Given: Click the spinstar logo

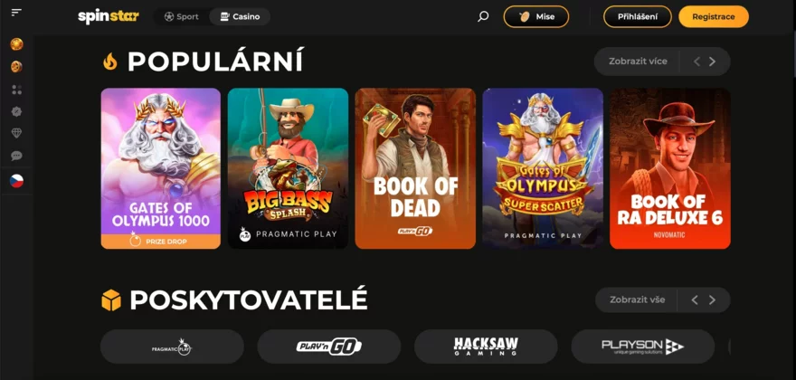Looking at the screenshot, I should (109, 17).
